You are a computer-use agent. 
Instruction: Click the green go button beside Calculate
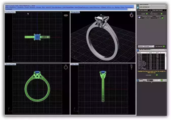point(157,75)
